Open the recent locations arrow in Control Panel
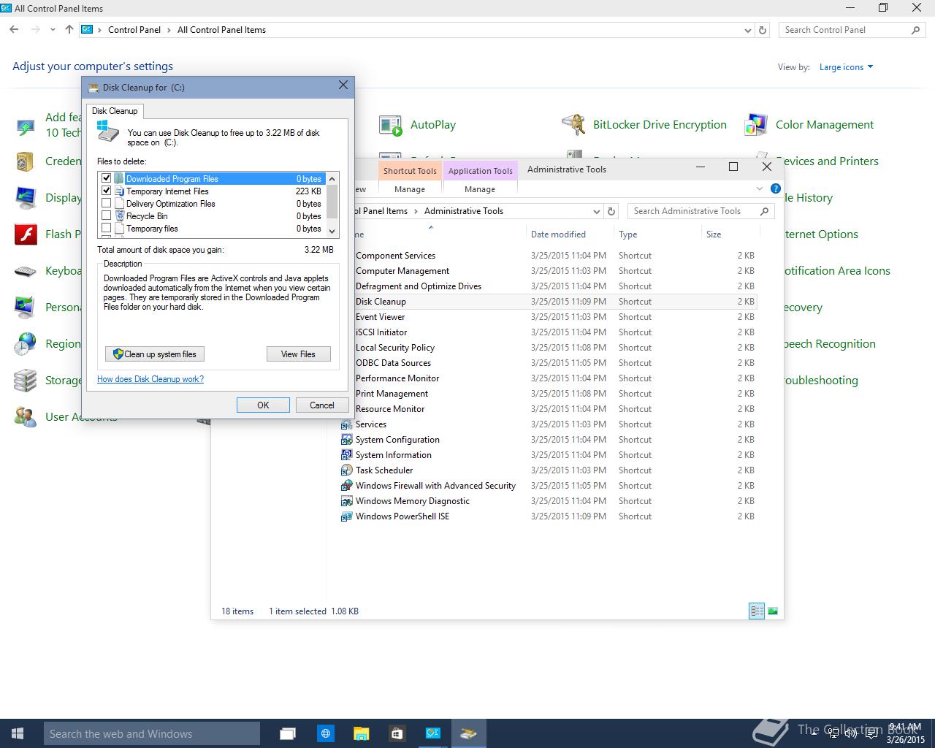The height and width of the screenshot is (748, 935). pos(53,30)
